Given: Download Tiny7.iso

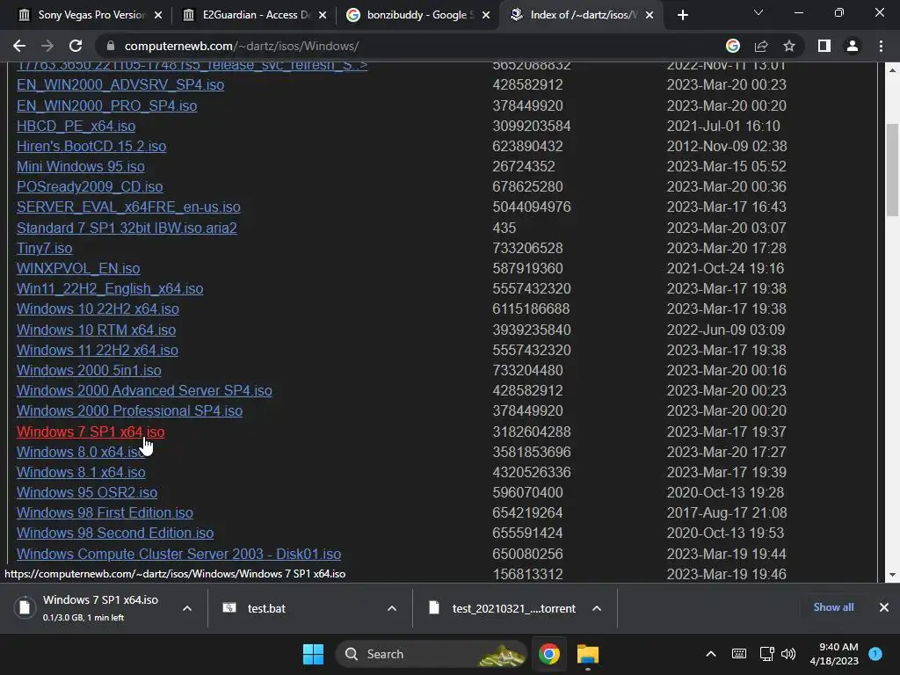Looking at the screenshot, I should (44, 248).
